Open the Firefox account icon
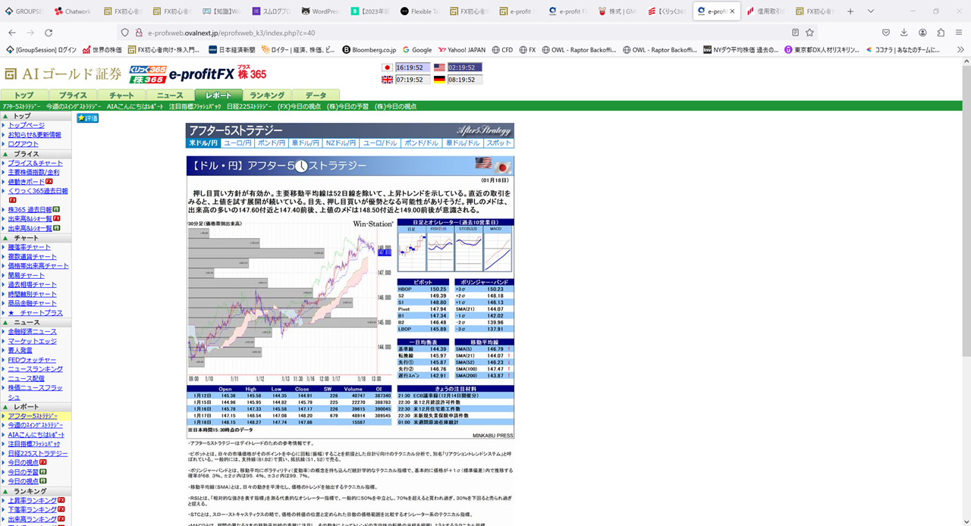This screenshot has width=971, height=526. [922, 33]
